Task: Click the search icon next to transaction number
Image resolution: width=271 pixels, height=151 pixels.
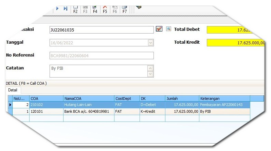Action: coord(168,29)
